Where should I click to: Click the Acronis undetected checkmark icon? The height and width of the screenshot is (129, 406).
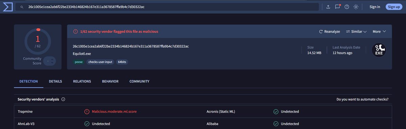click(276, 111)
